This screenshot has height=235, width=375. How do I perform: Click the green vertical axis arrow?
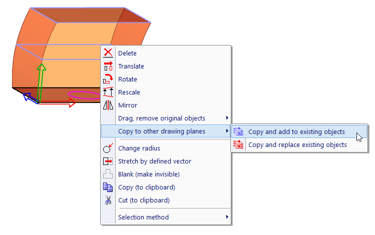[x=42, y=80]
